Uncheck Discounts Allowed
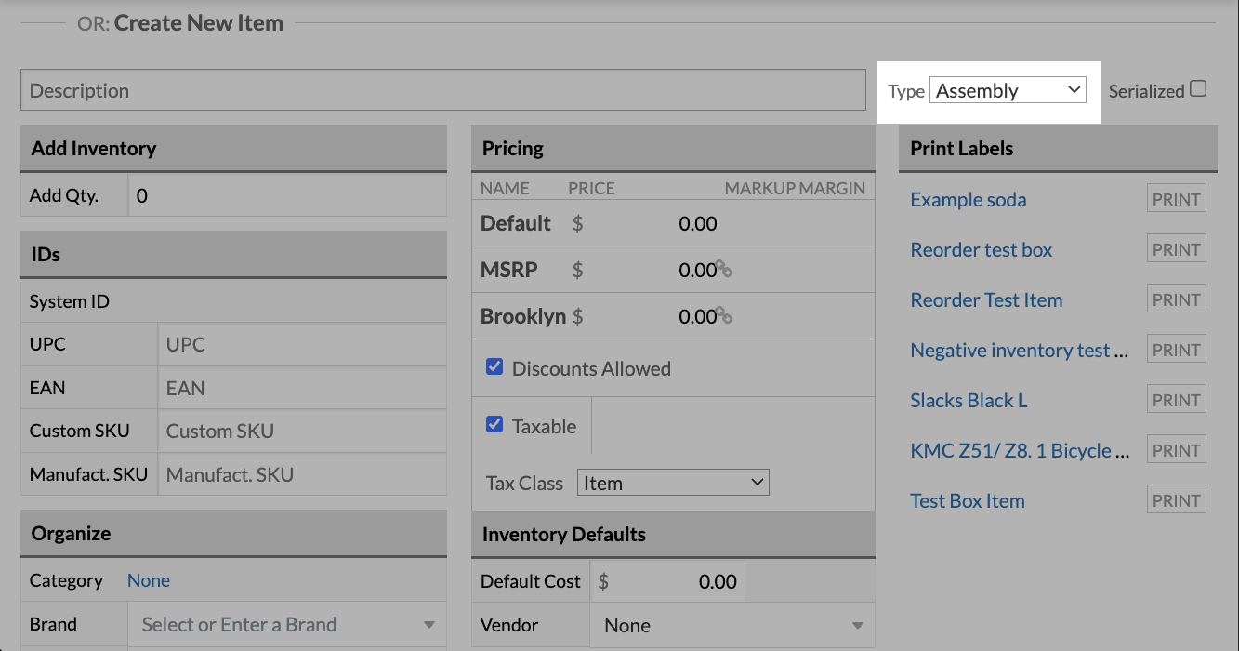The image size is (1239, 651). (494, 367)
